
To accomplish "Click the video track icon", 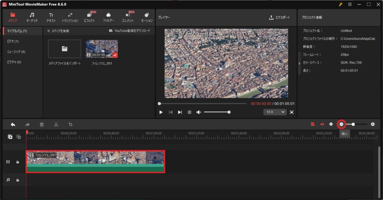I will coord(8,162).
